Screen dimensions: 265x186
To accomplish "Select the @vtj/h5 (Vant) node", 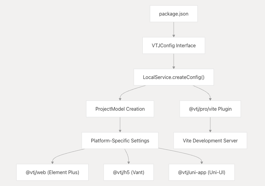I will point(129,172).
